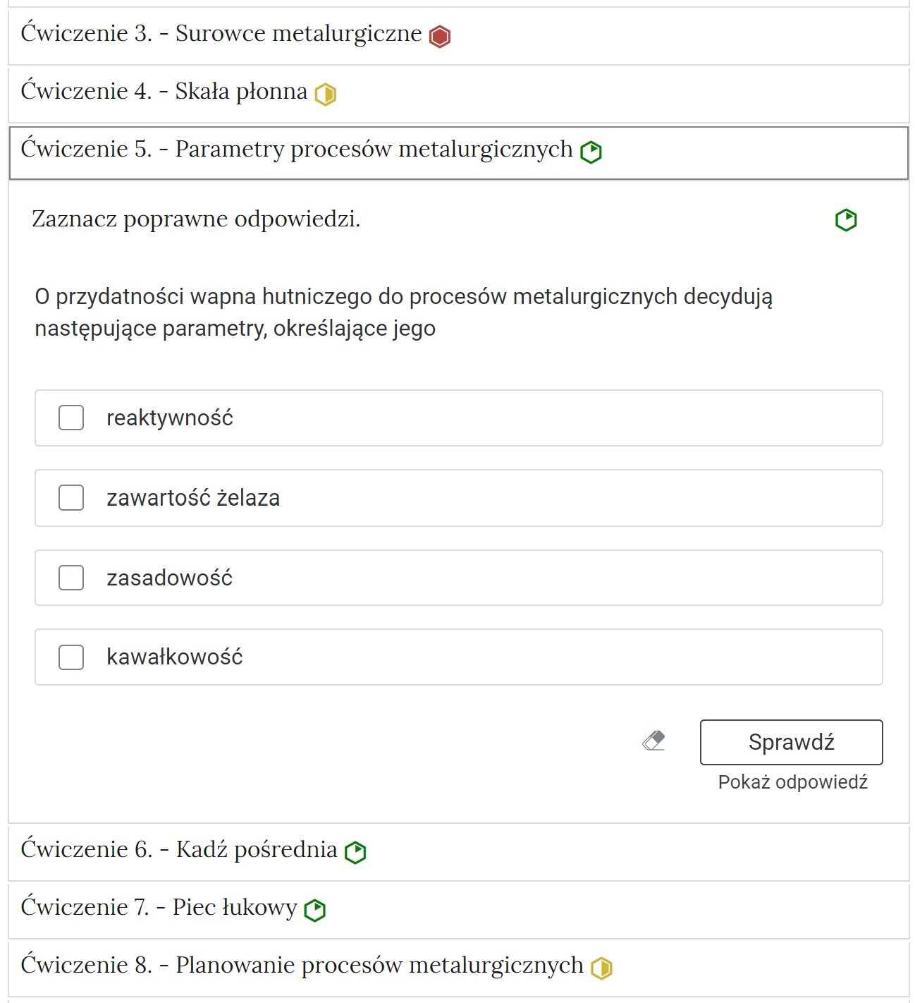This screenshot has width=915, height=1003.
Task: Enable the zasadowość checkbox
Action: pos(70,578)
